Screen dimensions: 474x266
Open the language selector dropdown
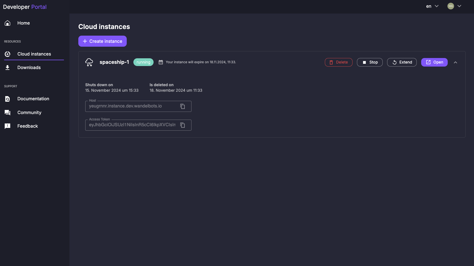(x=432, y=6)
